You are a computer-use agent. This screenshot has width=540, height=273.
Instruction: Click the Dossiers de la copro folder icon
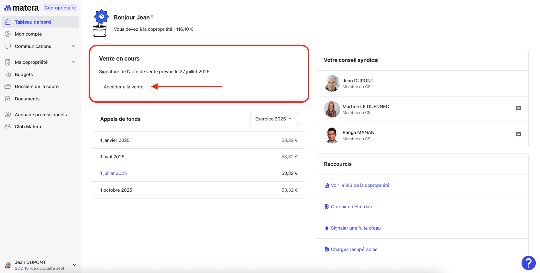pos(8,86)
